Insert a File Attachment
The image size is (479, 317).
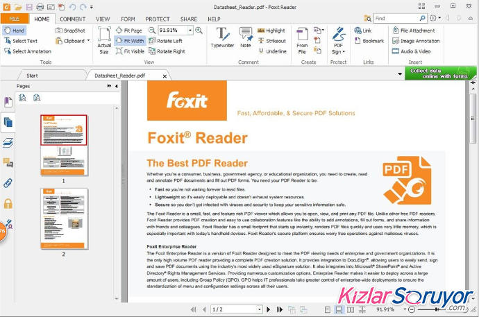[x=414, y=31]
